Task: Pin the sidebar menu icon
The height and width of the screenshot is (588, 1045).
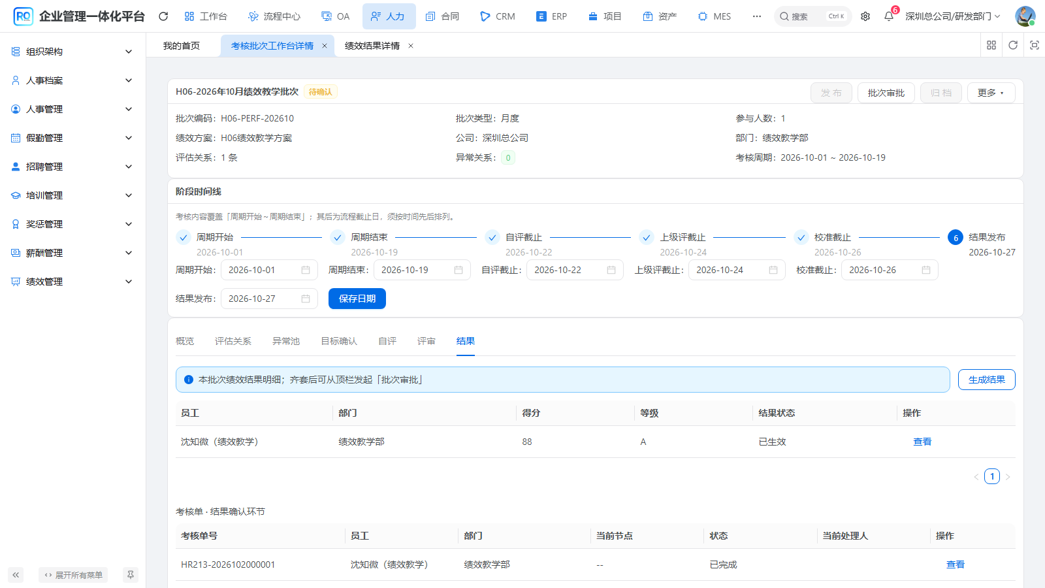Action: pyautogui.click(x=131, y=575)
